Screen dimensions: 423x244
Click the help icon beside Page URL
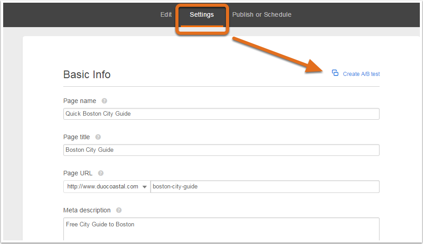tap(101, 173)
